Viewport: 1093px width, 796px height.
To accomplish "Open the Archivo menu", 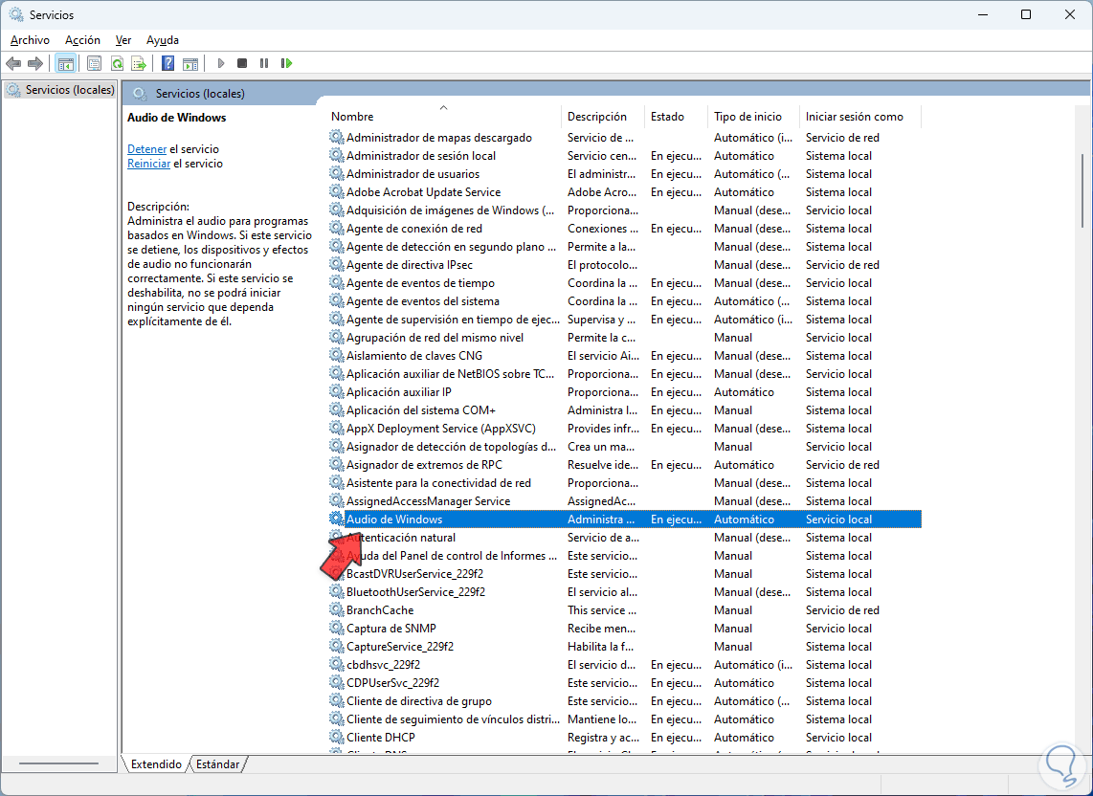I will pyautogui.click(x=30, y=40).
